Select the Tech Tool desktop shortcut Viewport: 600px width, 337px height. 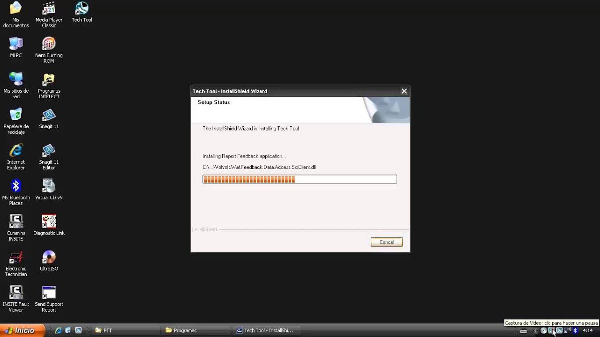[82, 12]
